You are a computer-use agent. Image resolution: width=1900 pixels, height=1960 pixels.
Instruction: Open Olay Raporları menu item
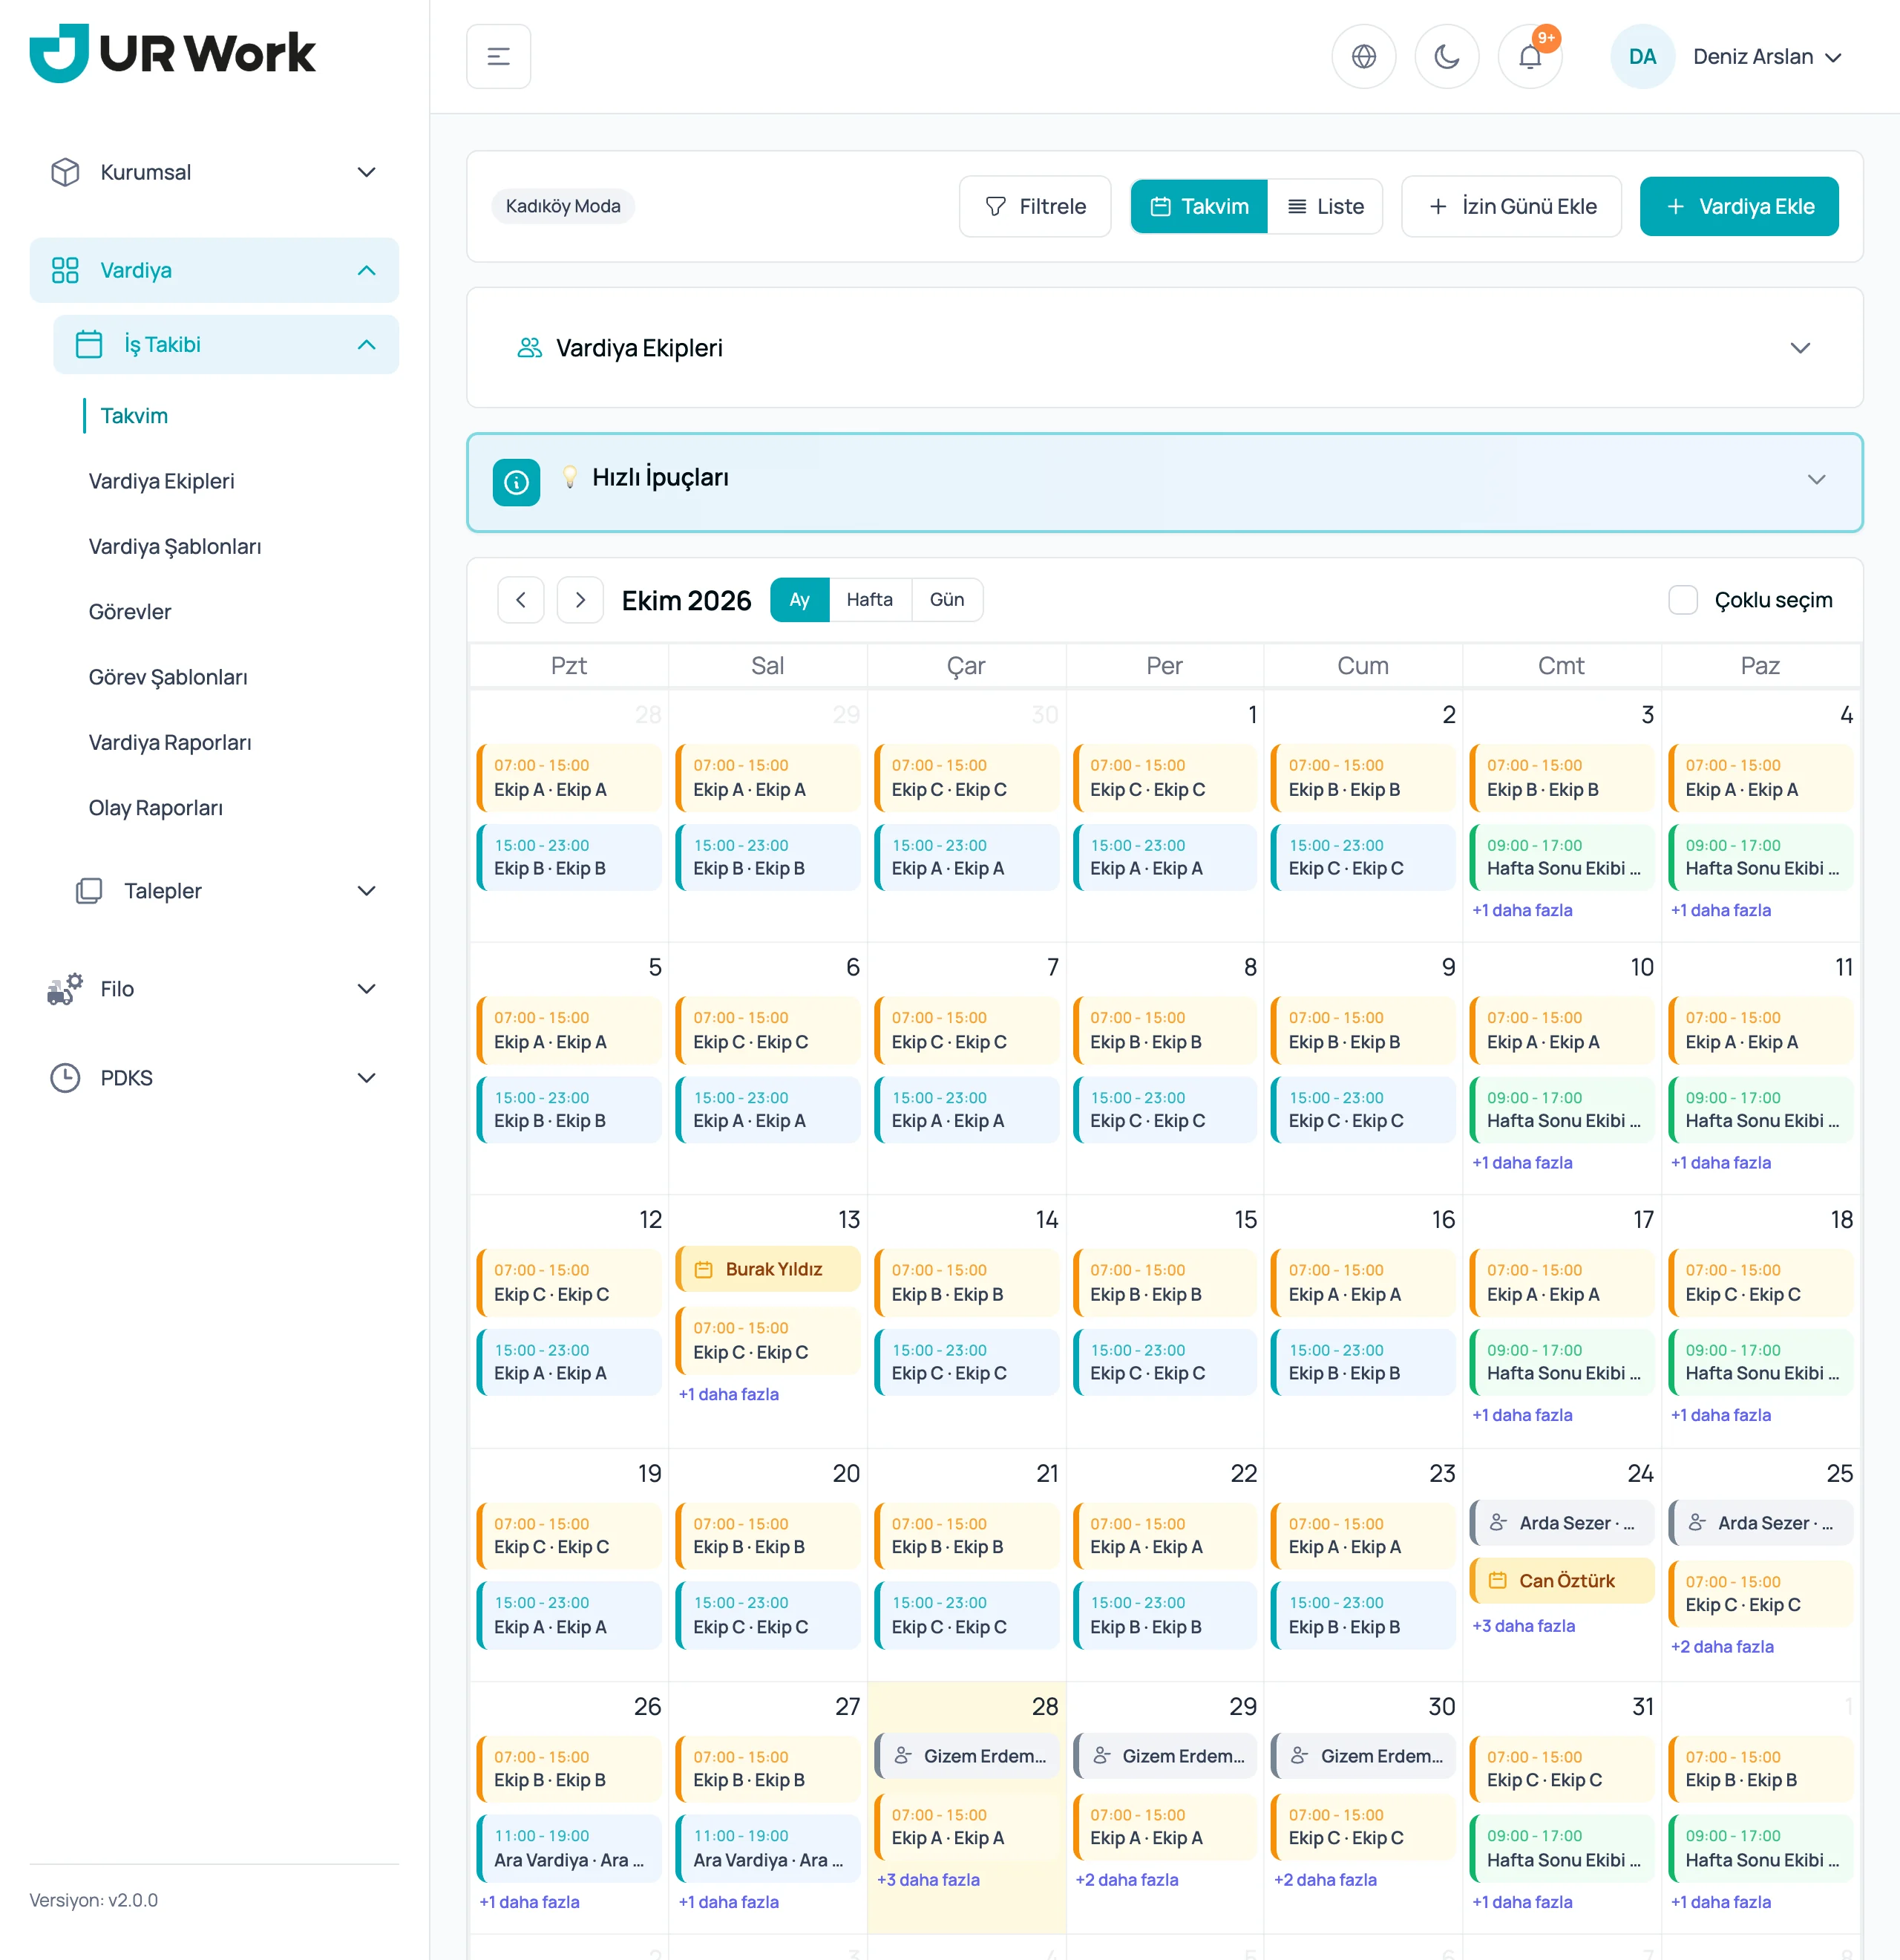click(156, 808)
